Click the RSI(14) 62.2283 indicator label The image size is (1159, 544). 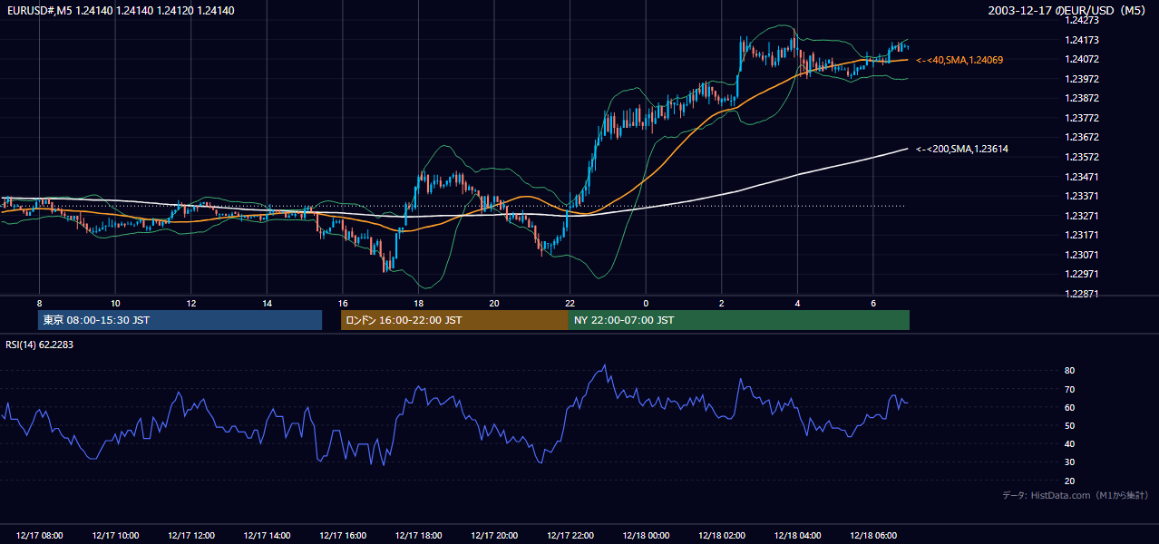(39, 345)
